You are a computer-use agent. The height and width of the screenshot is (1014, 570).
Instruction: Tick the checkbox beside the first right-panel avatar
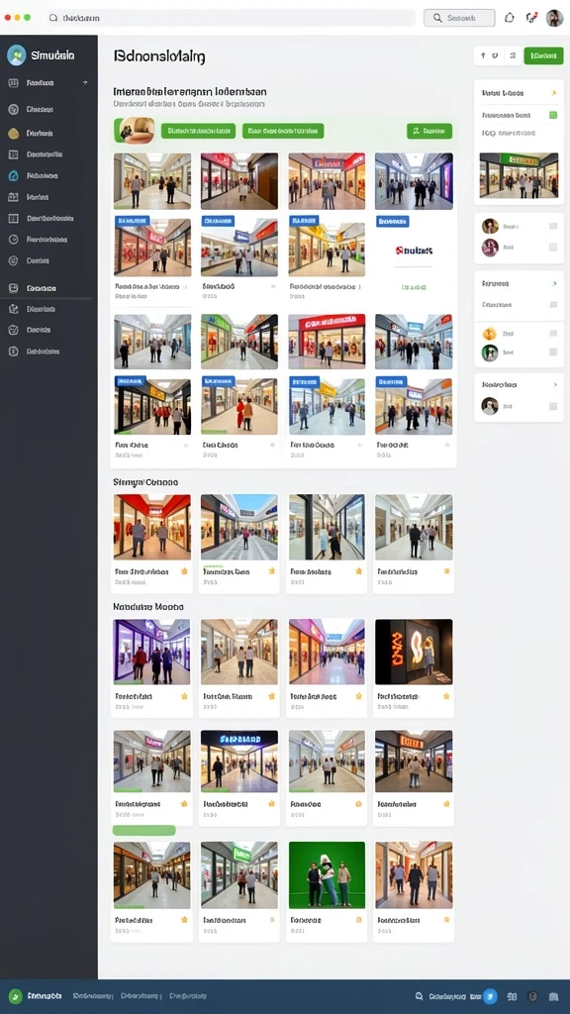pos(553,227)
